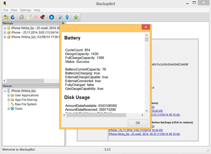Open the File menu
The image size is (211, 154).
click(5, 10)
